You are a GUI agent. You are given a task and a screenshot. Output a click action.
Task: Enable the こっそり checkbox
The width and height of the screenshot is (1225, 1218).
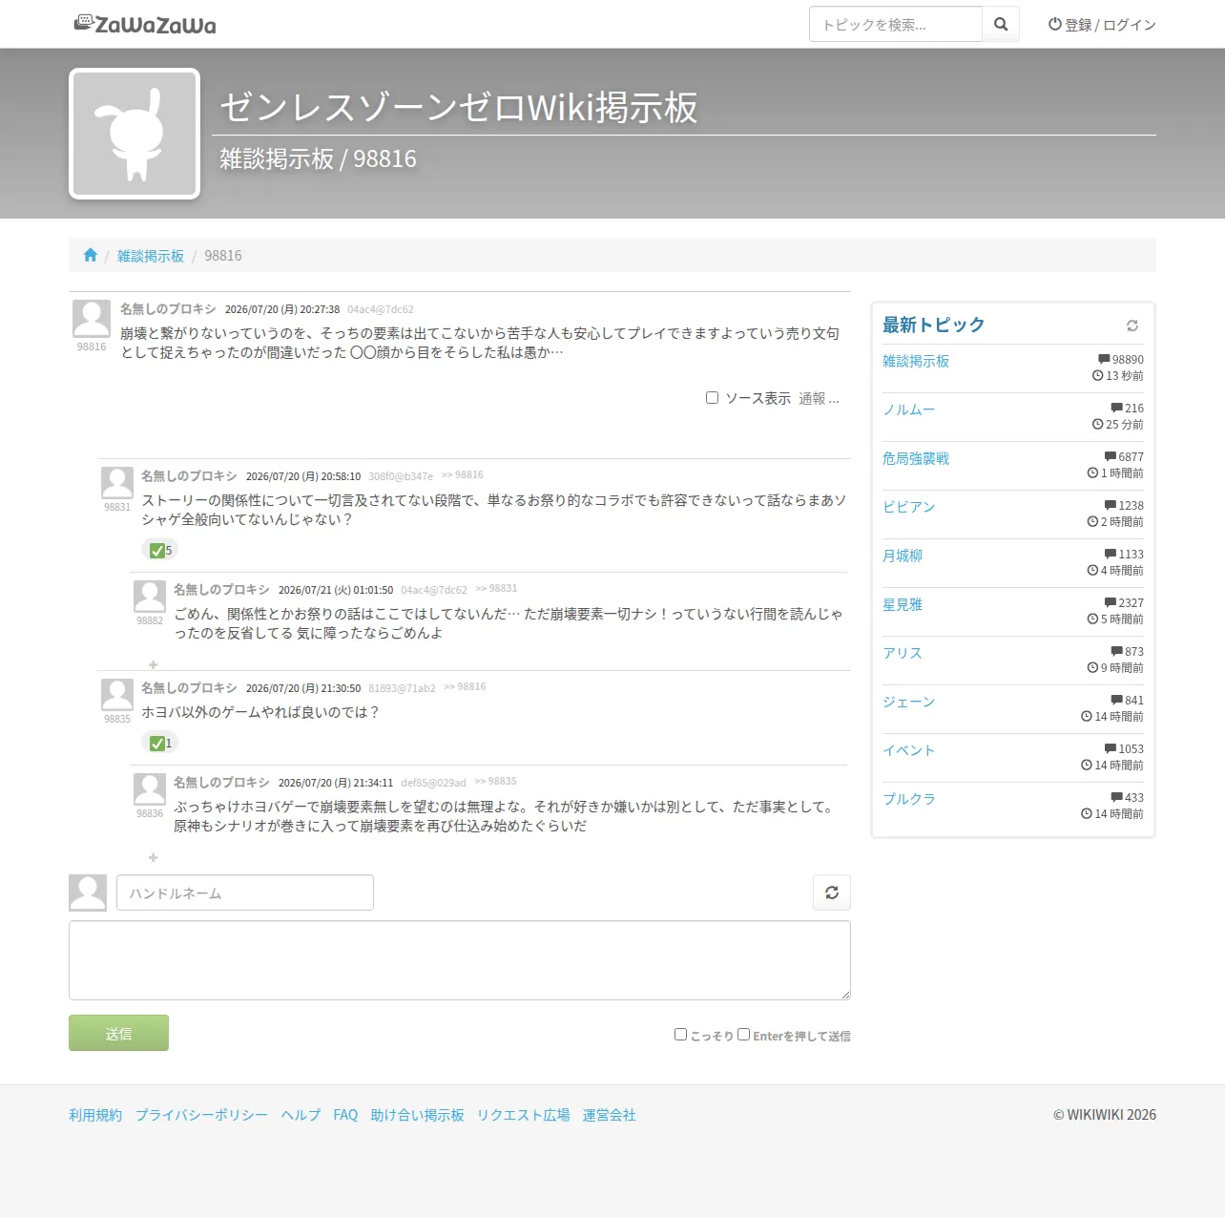point(680,1034)
